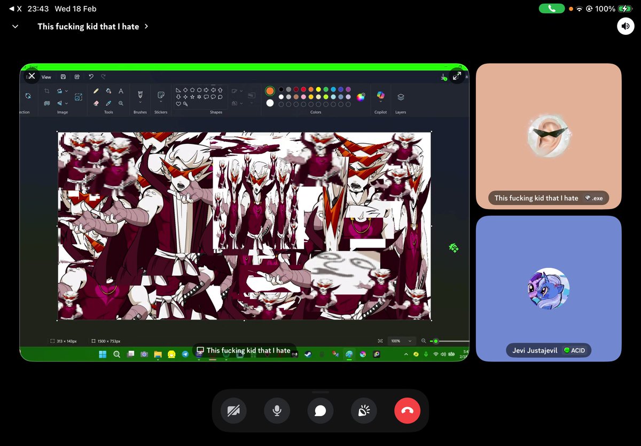Select the Color picker eyedropper tool
The image size is (641, 446).
click(x=108, y=103)
